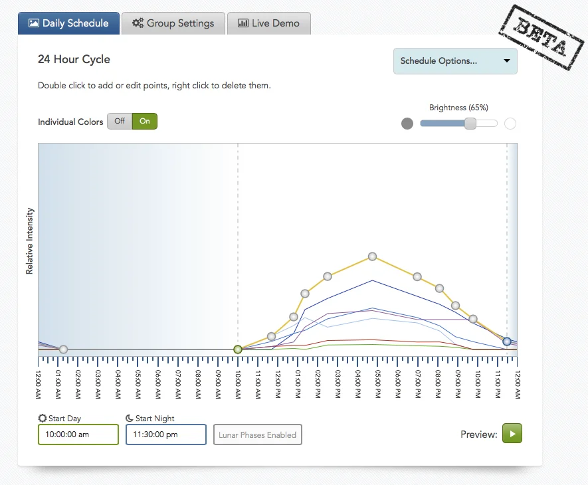This screenshot has height=485, width=588.
Task: Click the green point at 10:00 AM
Action: coord(238,349)
